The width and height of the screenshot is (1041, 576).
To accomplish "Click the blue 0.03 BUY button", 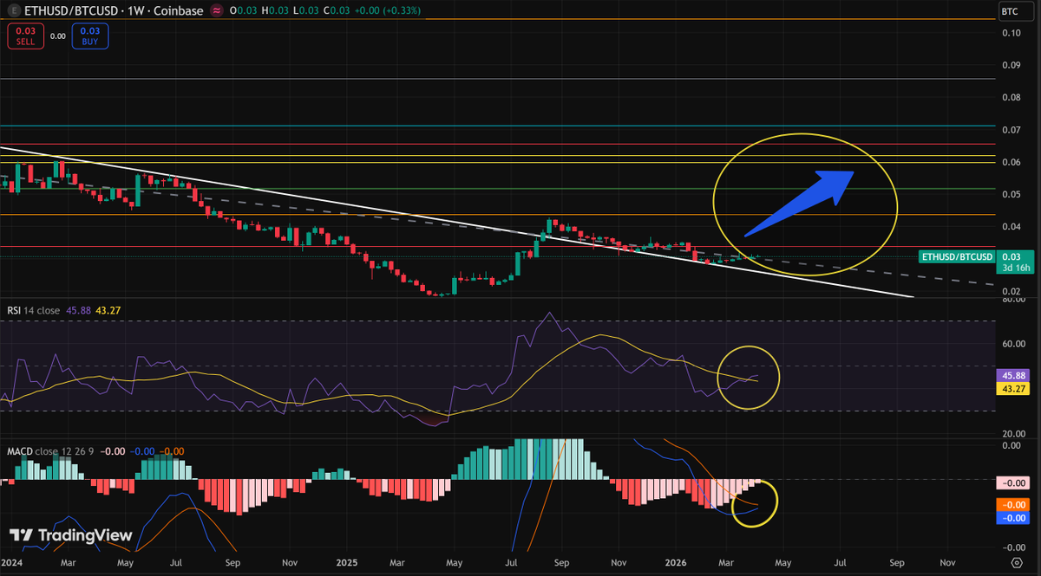I will pyautogui.click(x=89, y=36).
